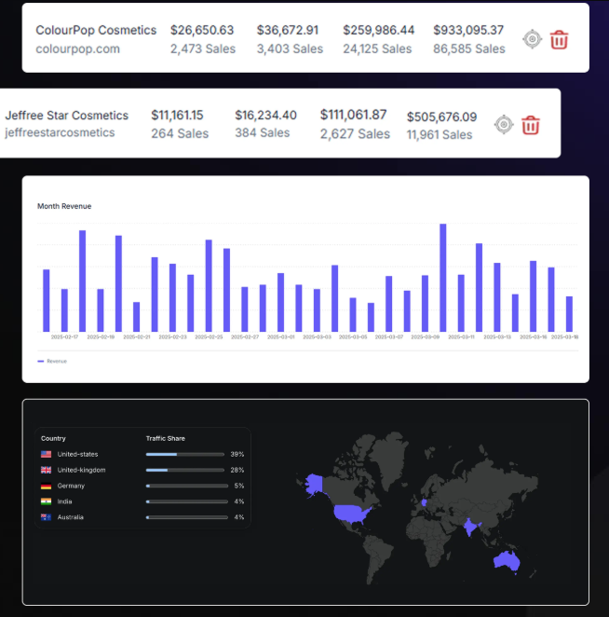The width and height of the screenshot is (609, 617).
Task: Click the $36,672.91 revenue value
Action: 288,31
